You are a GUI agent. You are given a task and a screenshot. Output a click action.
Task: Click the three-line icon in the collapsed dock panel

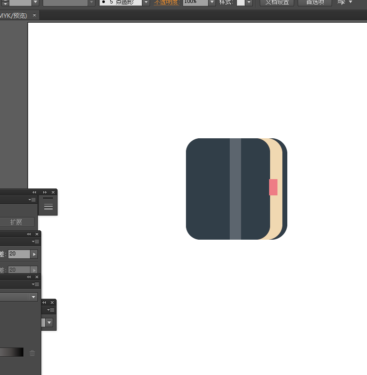click(48, 207)
